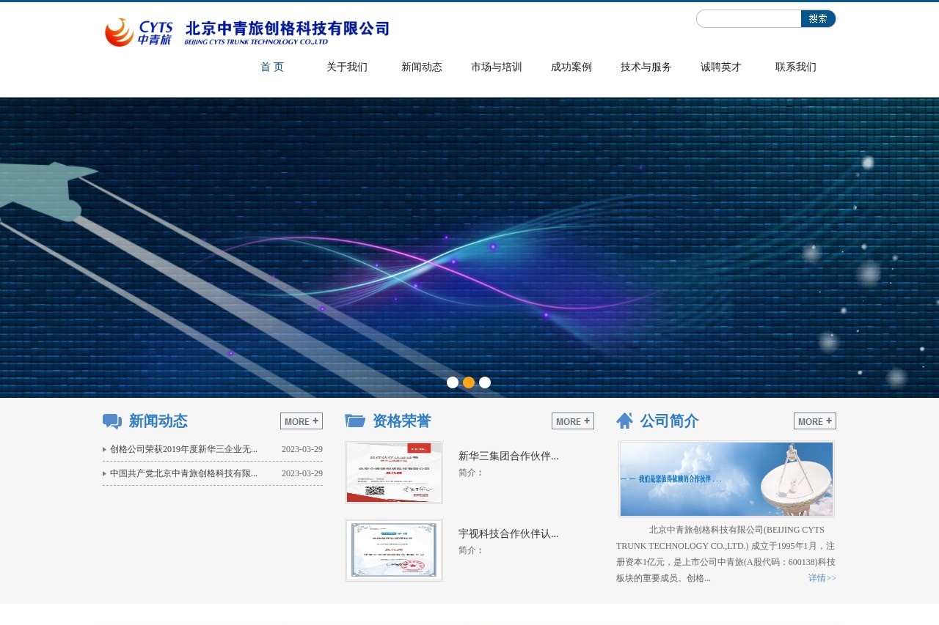Go to 新闻动态 in the navigation bar
Image resolution: width=939 pixels, height=625 pixels.
coord(422,67)
